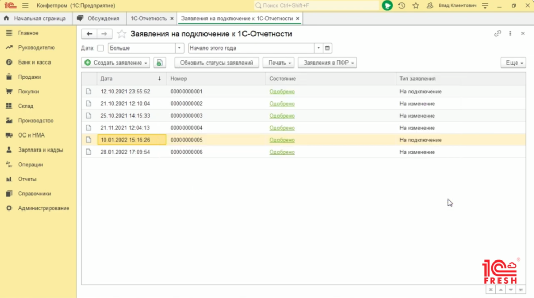Sort by the Дата column header
Image resolution: width=534 pixels, height=298 pixels.
131,79
